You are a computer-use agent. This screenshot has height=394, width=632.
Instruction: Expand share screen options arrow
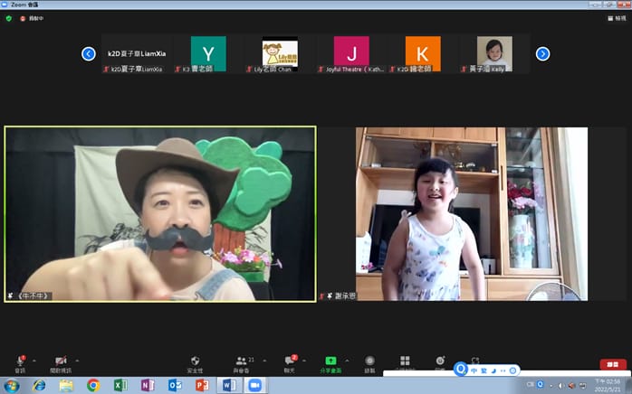[347, 361]
